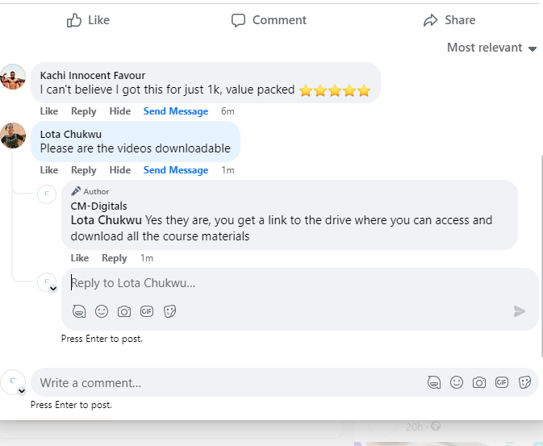Click the avatar sticker icon in reply box
This screenshot has height=446, width=543.
tap(79, 311)
